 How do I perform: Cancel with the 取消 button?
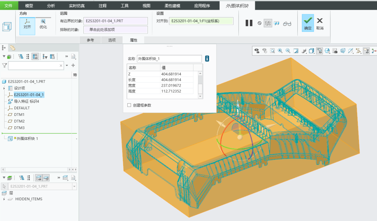pyautogui.click(x=320, y=24)
